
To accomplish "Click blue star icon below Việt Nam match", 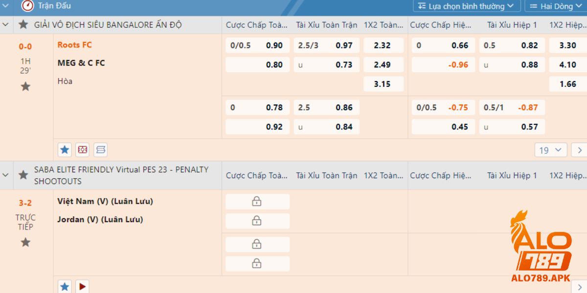I will coord(65,287).
